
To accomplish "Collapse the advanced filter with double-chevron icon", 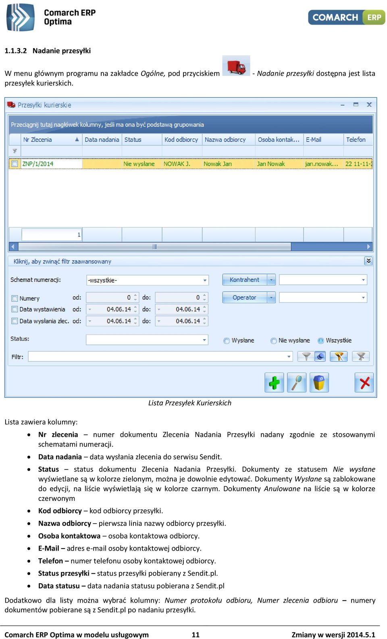I will [368, 261].
